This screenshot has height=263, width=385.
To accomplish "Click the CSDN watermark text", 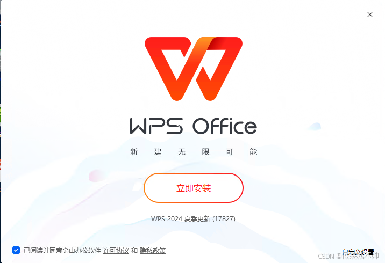I will click(348, 257).
